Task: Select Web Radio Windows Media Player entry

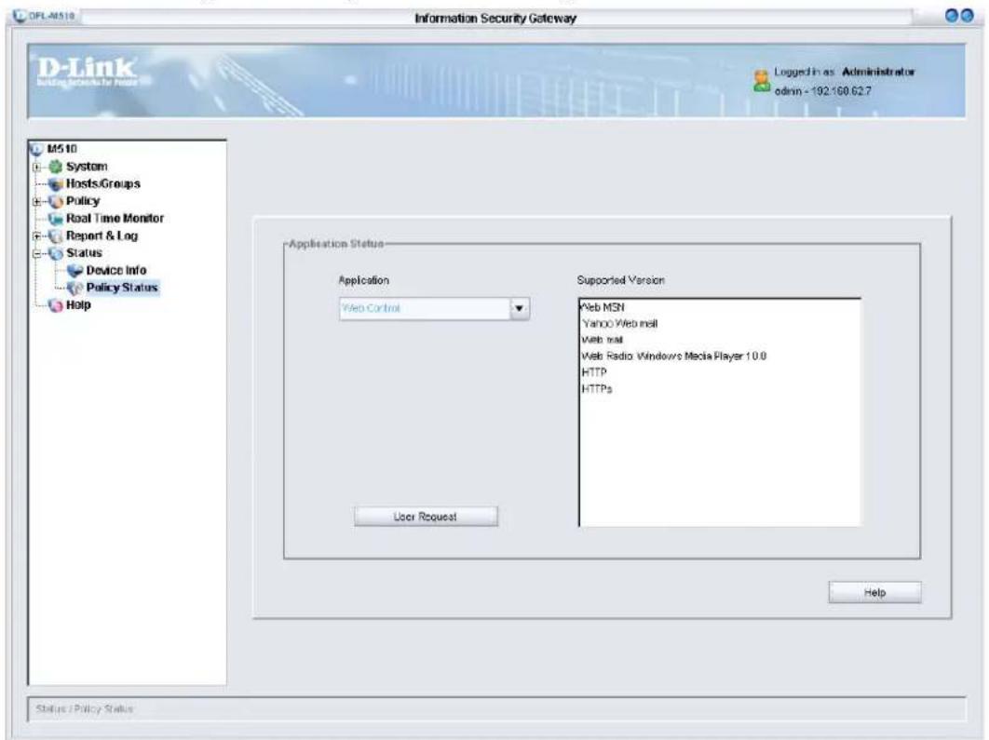Action: (673, 357)
